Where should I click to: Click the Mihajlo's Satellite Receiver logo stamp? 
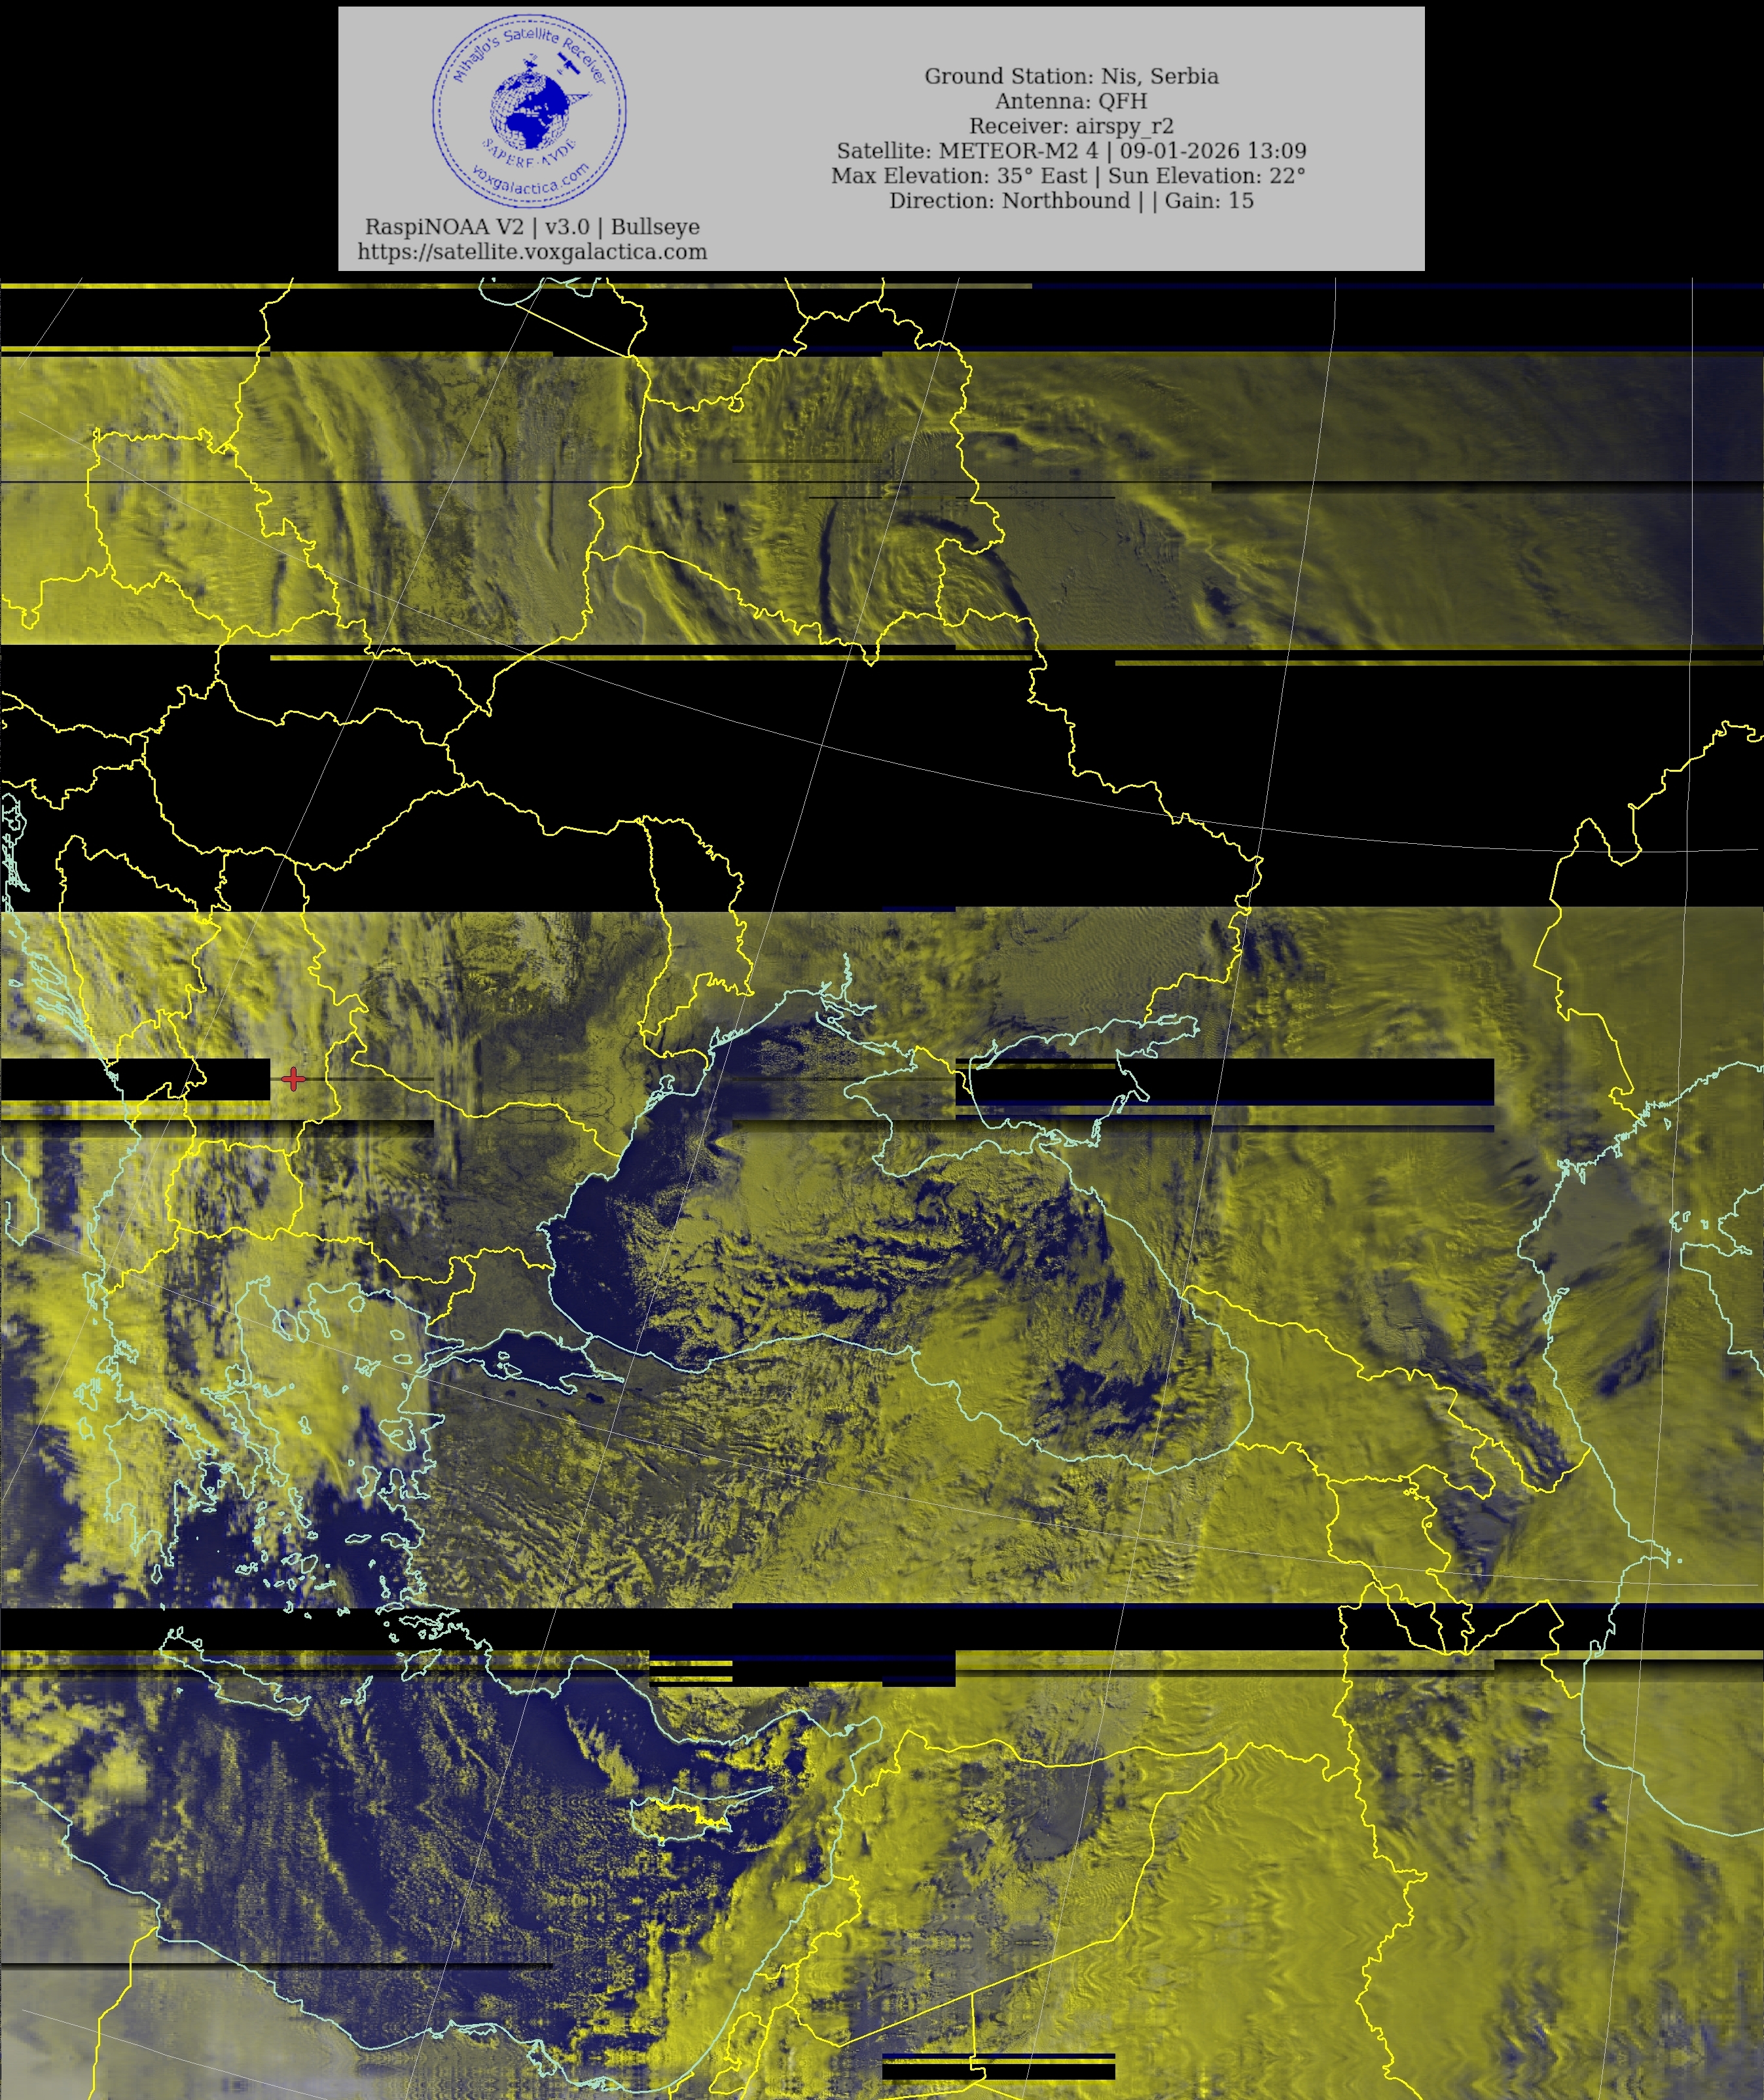(x=529, y=111)
